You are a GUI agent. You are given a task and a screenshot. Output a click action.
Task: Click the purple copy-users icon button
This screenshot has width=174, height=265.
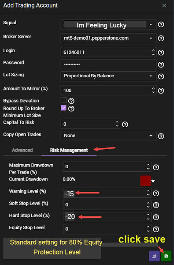point(154,256)
